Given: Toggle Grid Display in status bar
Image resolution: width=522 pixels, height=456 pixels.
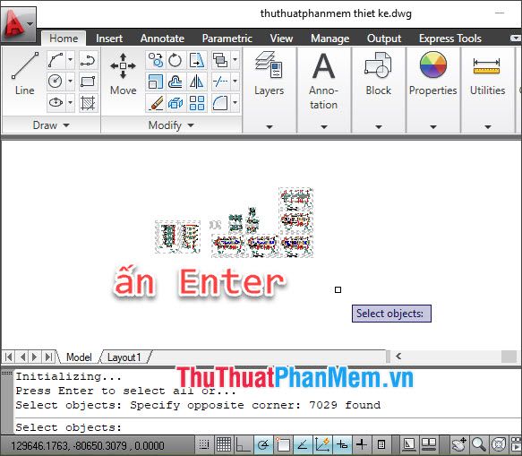Looking at the screenshot, I should point(223,444).
